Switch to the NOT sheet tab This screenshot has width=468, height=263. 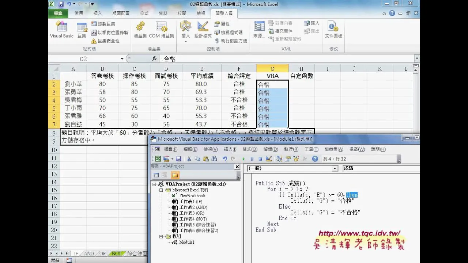coord(116,254)
